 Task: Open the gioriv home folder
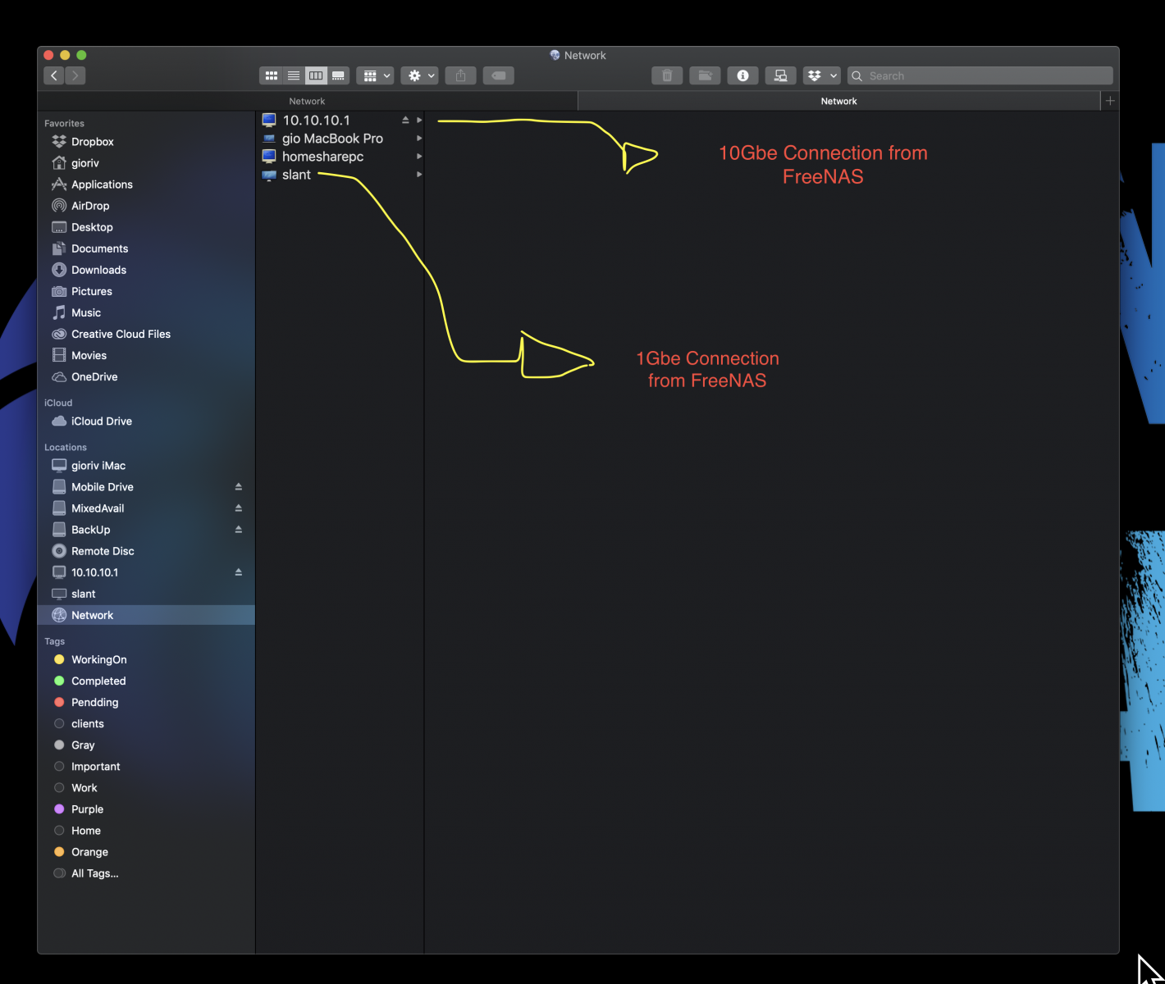point(146,163)
